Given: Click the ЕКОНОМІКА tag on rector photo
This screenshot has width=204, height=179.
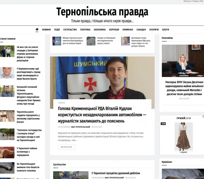Looking at the screenshot, I should click(184, 75).
